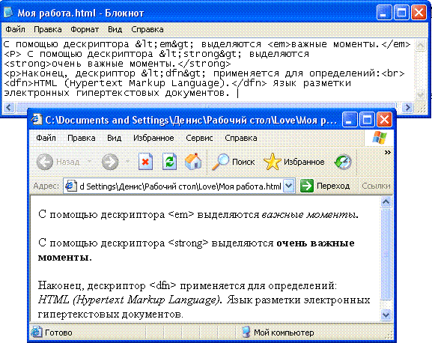
Task: Open Правка menu in browser window
Action: tap(82, 138)
